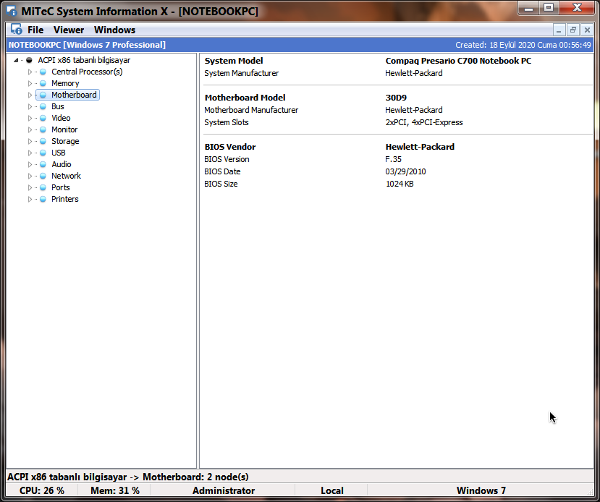Expand the Printers tree node
This screenshot has width=600, height=502.
(30, 199)
